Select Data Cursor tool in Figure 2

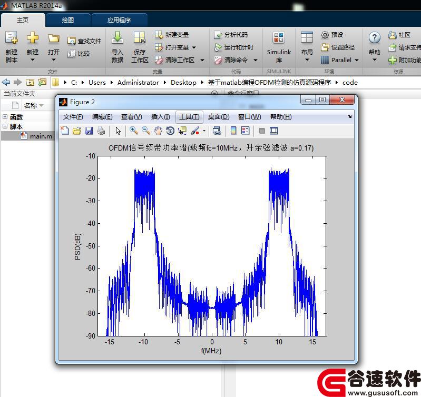point(182,131)
